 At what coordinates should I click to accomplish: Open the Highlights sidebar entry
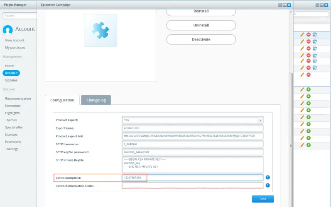coord(12,113)
